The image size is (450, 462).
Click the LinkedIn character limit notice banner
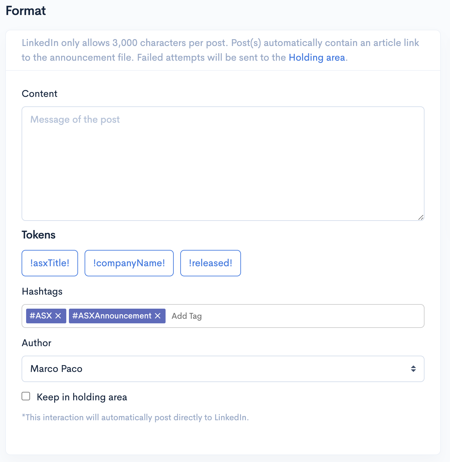click(x=223, y=50)
